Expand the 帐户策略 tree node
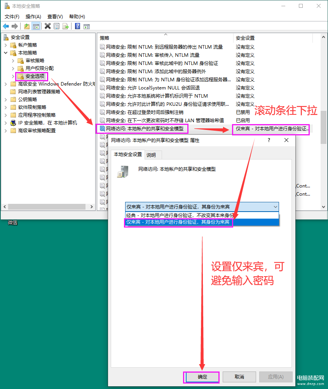Image resolution: width=328 pixels, height=389 pixels. pyautogui.click(x=6, y=45)
